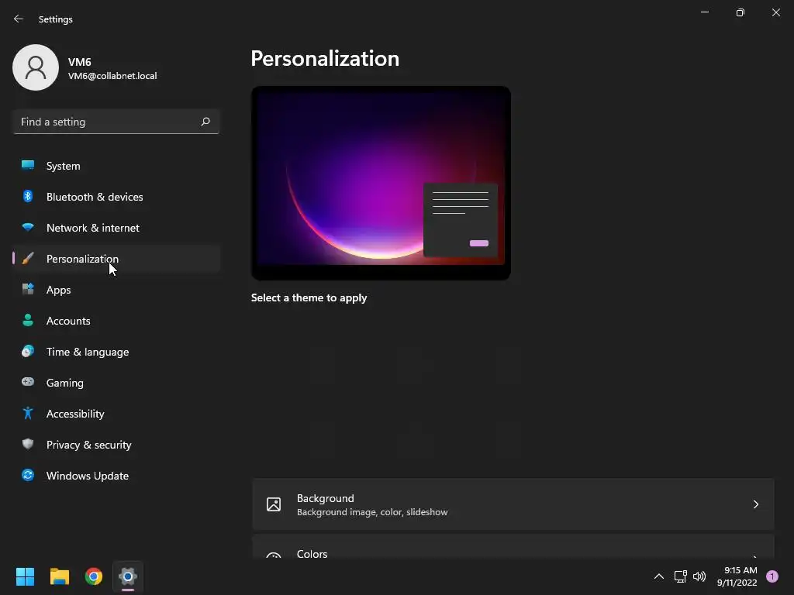Focus the Find a setting search box
This screenshot has width=794, height=595.
(116, 122)
